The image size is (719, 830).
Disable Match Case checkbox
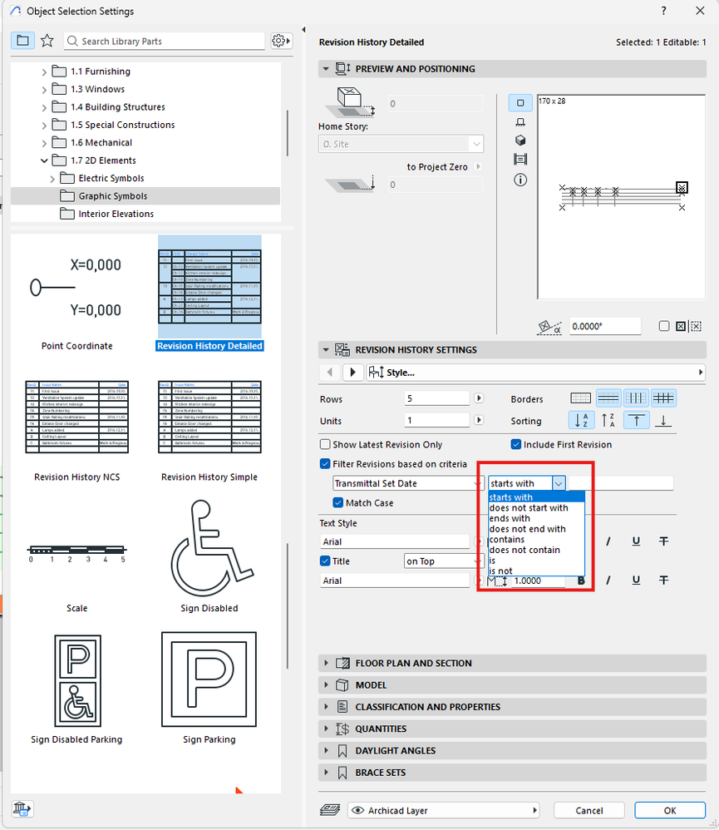(x=338, y=502)
